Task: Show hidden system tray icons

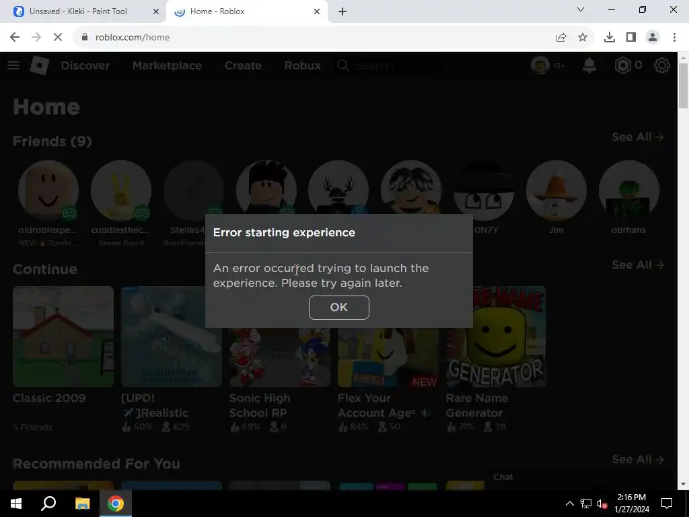Action: (569, 504)
